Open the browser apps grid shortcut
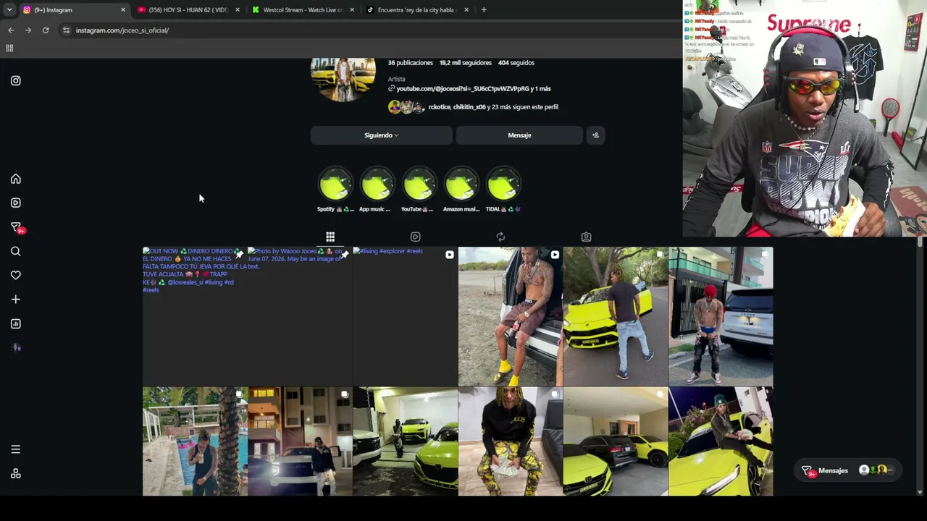This screenshot has width=927, height=521. (x=9, y=48)
